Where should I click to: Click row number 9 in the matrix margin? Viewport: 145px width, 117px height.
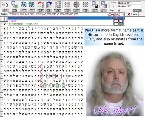(2, 62)
